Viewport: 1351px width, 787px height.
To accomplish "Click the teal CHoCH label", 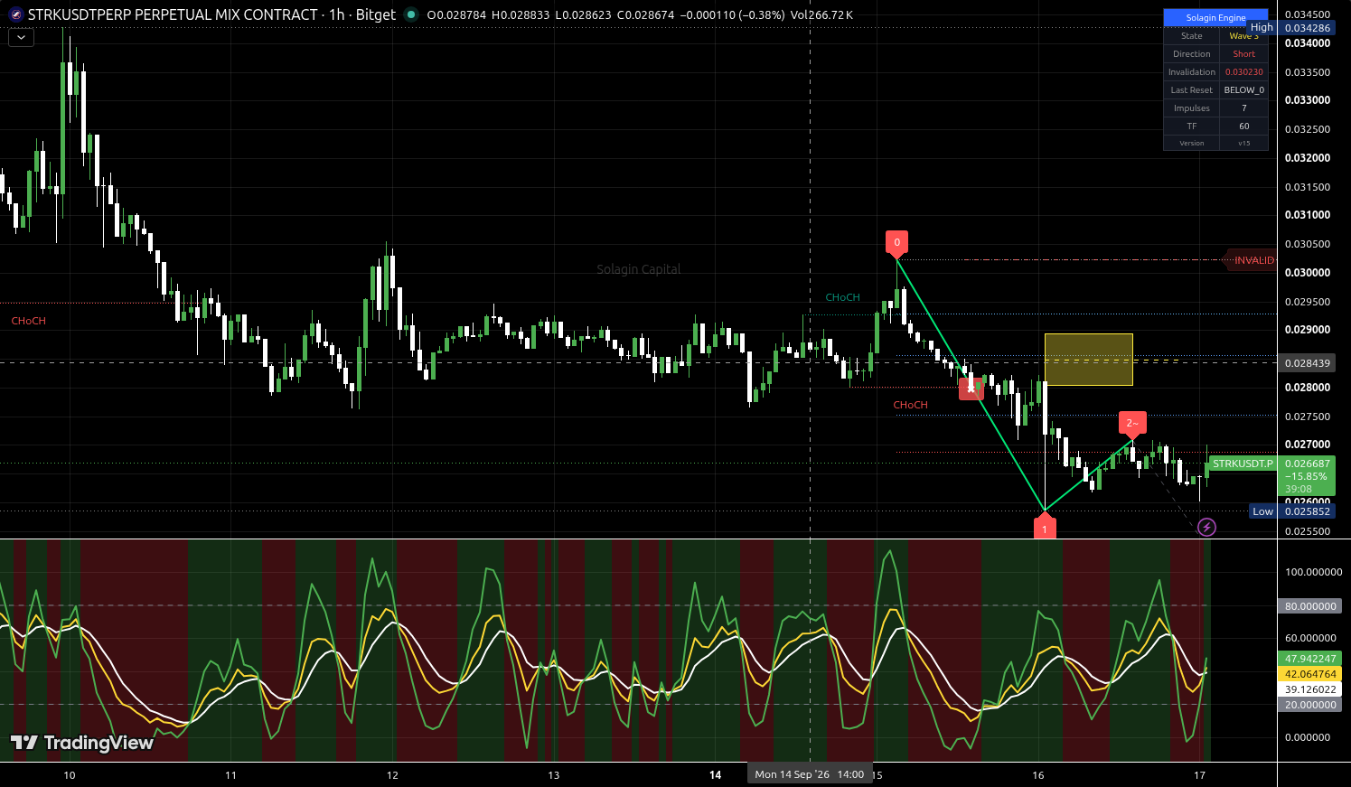I will point(842,297).
